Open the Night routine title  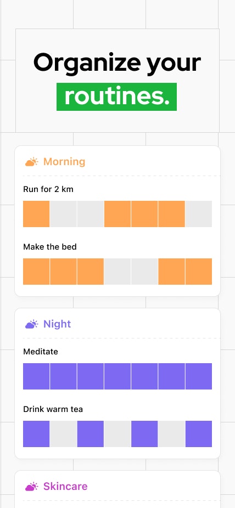pyautogui.click(x=57, y=324)
